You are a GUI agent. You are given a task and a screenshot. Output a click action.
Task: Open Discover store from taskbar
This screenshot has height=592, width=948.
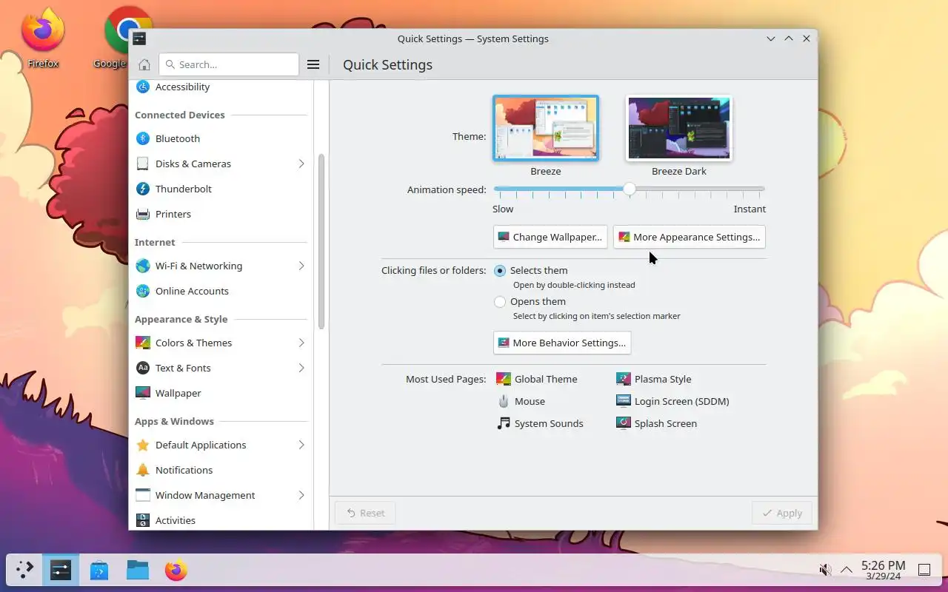(x=99, y=570)
